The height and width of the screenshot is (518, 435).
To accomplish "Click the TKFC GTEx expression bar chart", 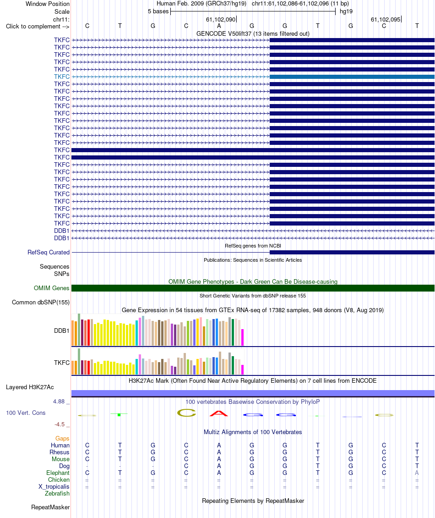I will point(158,362).
